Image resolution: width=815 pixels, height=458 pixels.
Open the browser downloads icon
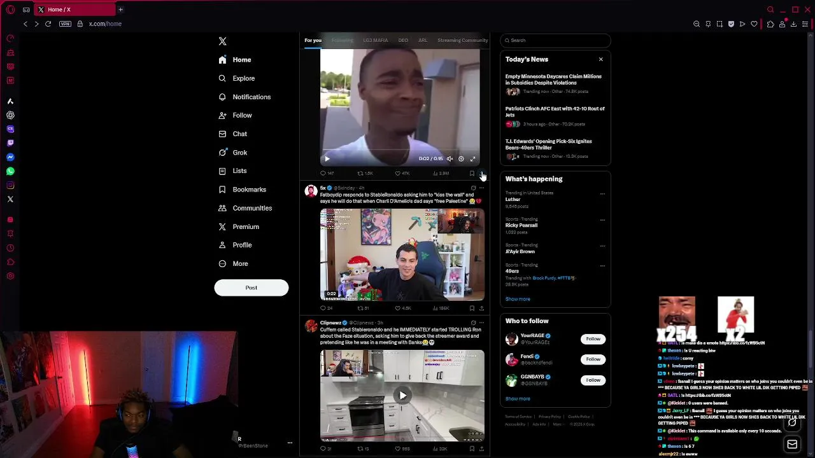[x=794, y=24]
